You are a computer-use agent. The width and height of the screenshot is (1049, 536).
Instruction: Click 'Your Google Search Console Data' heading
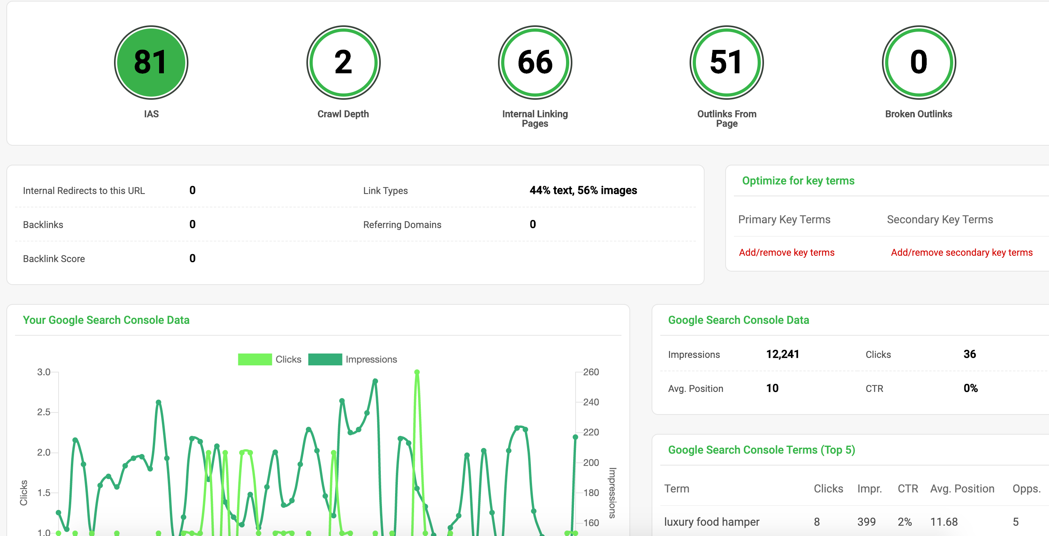tap(106, 320)
